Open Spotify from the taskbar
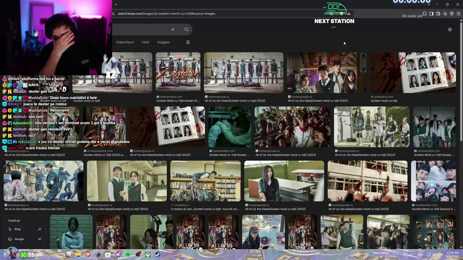The width and height of the screenshot is (463, 260). [128, 255]
